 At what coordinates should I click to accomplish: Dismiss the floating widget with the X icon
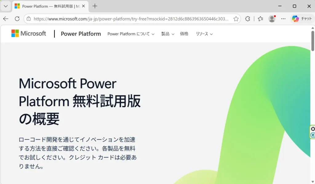coord(313,129)
